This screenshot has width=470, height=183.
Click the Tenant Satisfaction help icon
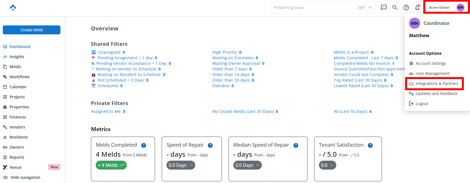click(x=370, y=145)
